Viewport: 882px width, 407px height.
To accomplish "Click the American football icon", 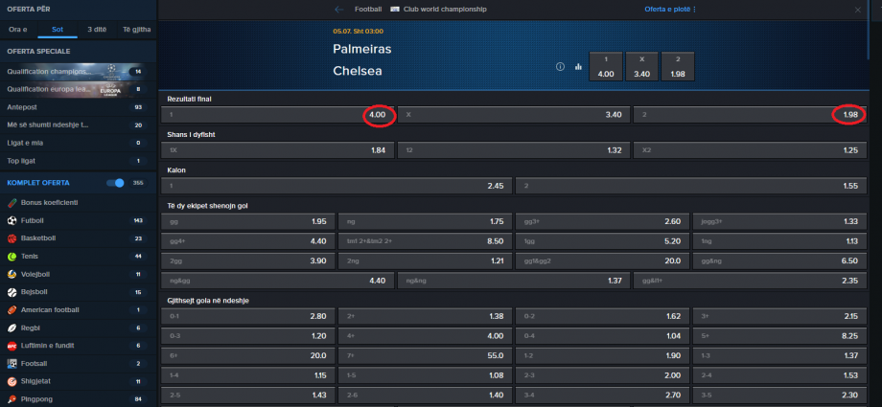I will pyautogui.click(x=12, y=309).
